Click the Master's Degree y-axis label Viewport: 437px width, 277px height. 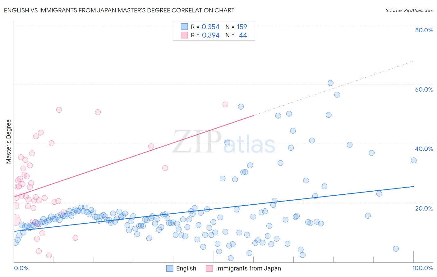click(x=8, y=142)
